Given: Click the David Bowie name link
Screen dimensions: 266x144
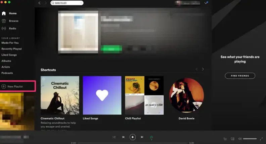Looking at the screenshot, I should point(186,118).
